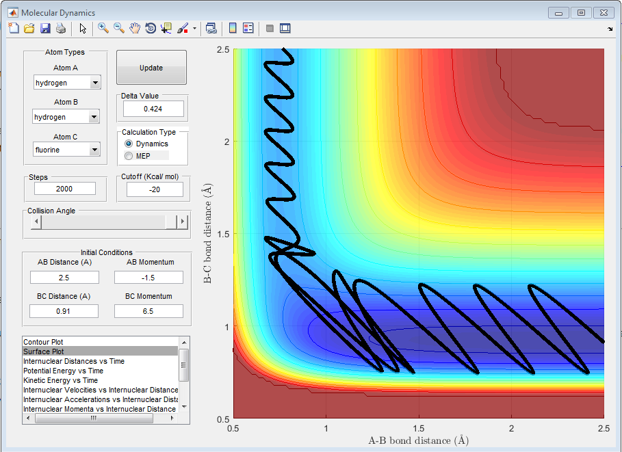The image size is (622, 452).
Task: Choose Internuclear Distances vs Time
Action: point(100,361)
